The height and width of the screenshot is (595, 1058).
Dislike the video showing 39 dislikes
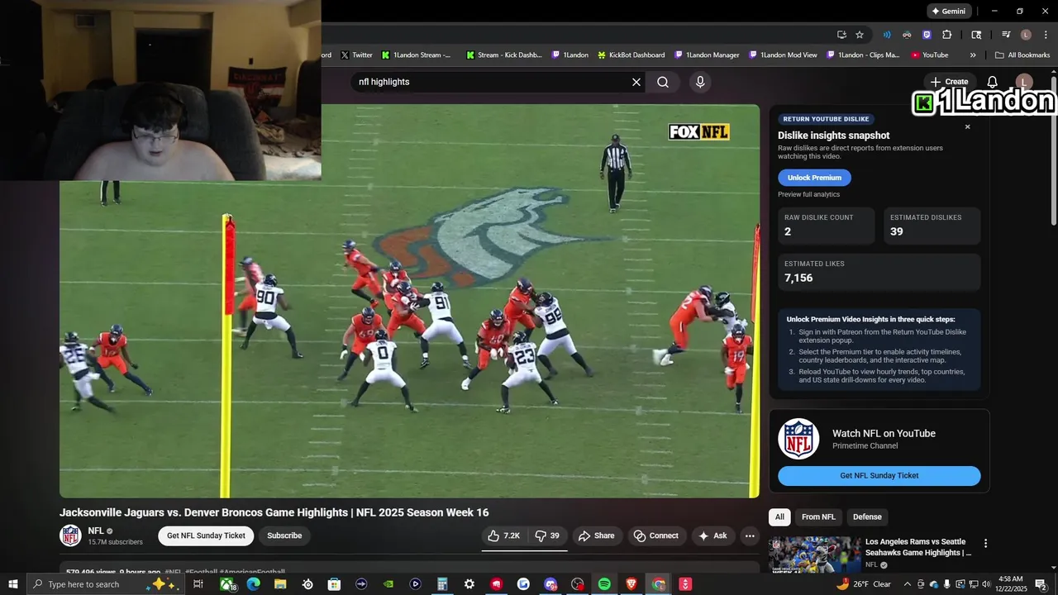[547, 535]
